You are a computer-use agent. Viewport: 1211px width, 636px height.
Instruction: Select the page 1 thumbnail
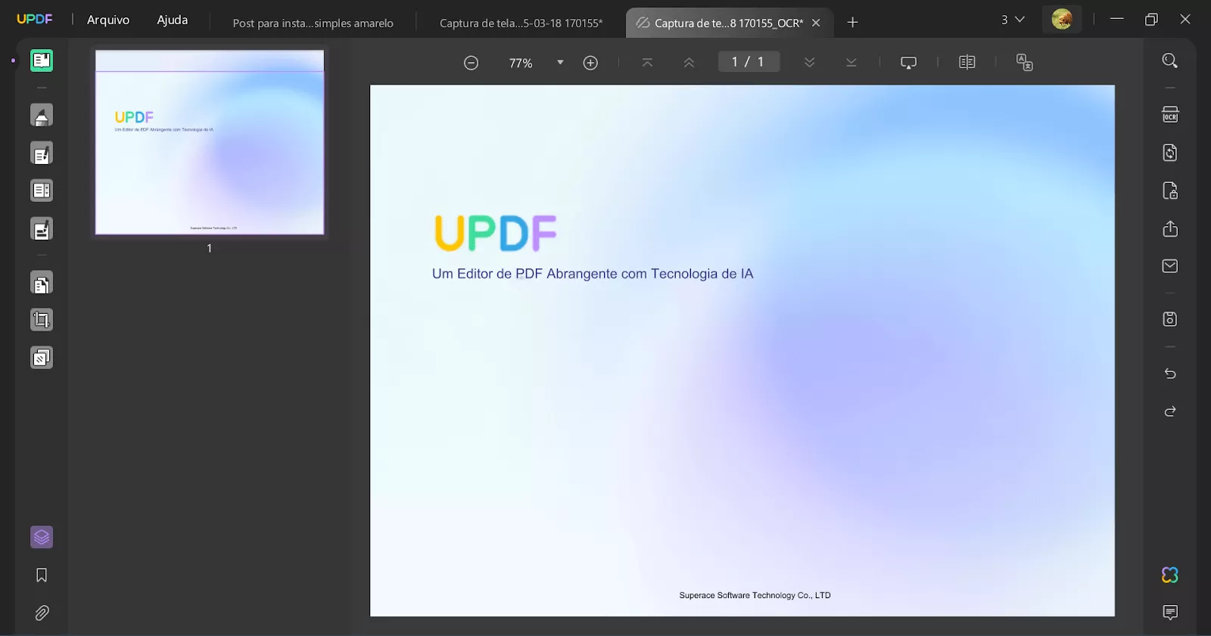click(x=210, y=142)
